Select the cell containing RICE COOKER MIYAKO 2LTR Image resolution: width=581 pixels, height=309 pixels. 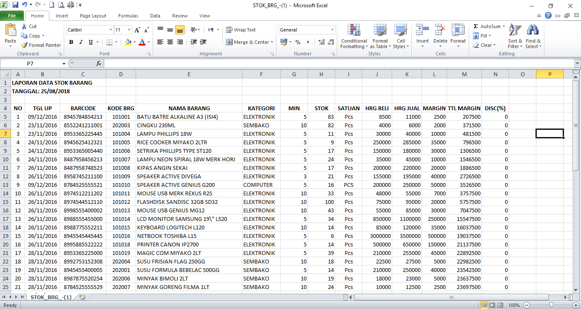pyautogui.click(x=189, y=142)
